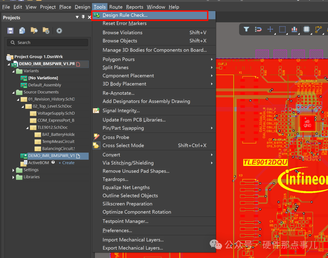Open Preferences from Tools menu

154,230
